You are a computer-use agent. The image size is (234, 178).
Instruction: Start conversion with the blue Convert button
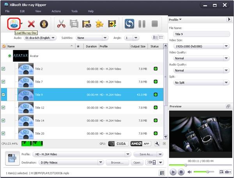click(129, 24)
